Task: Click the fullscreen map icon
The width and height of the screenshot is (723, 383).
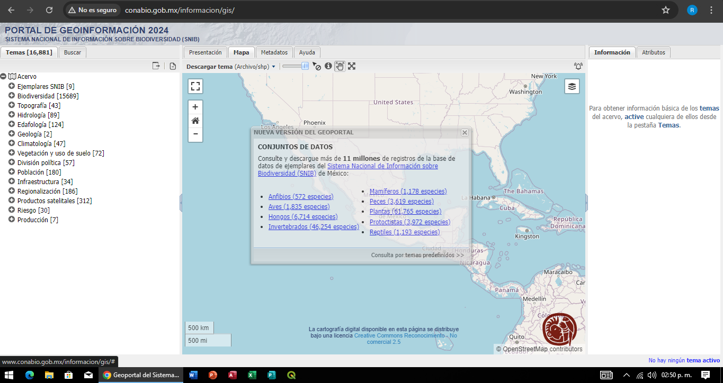Action: coord(195,86)
